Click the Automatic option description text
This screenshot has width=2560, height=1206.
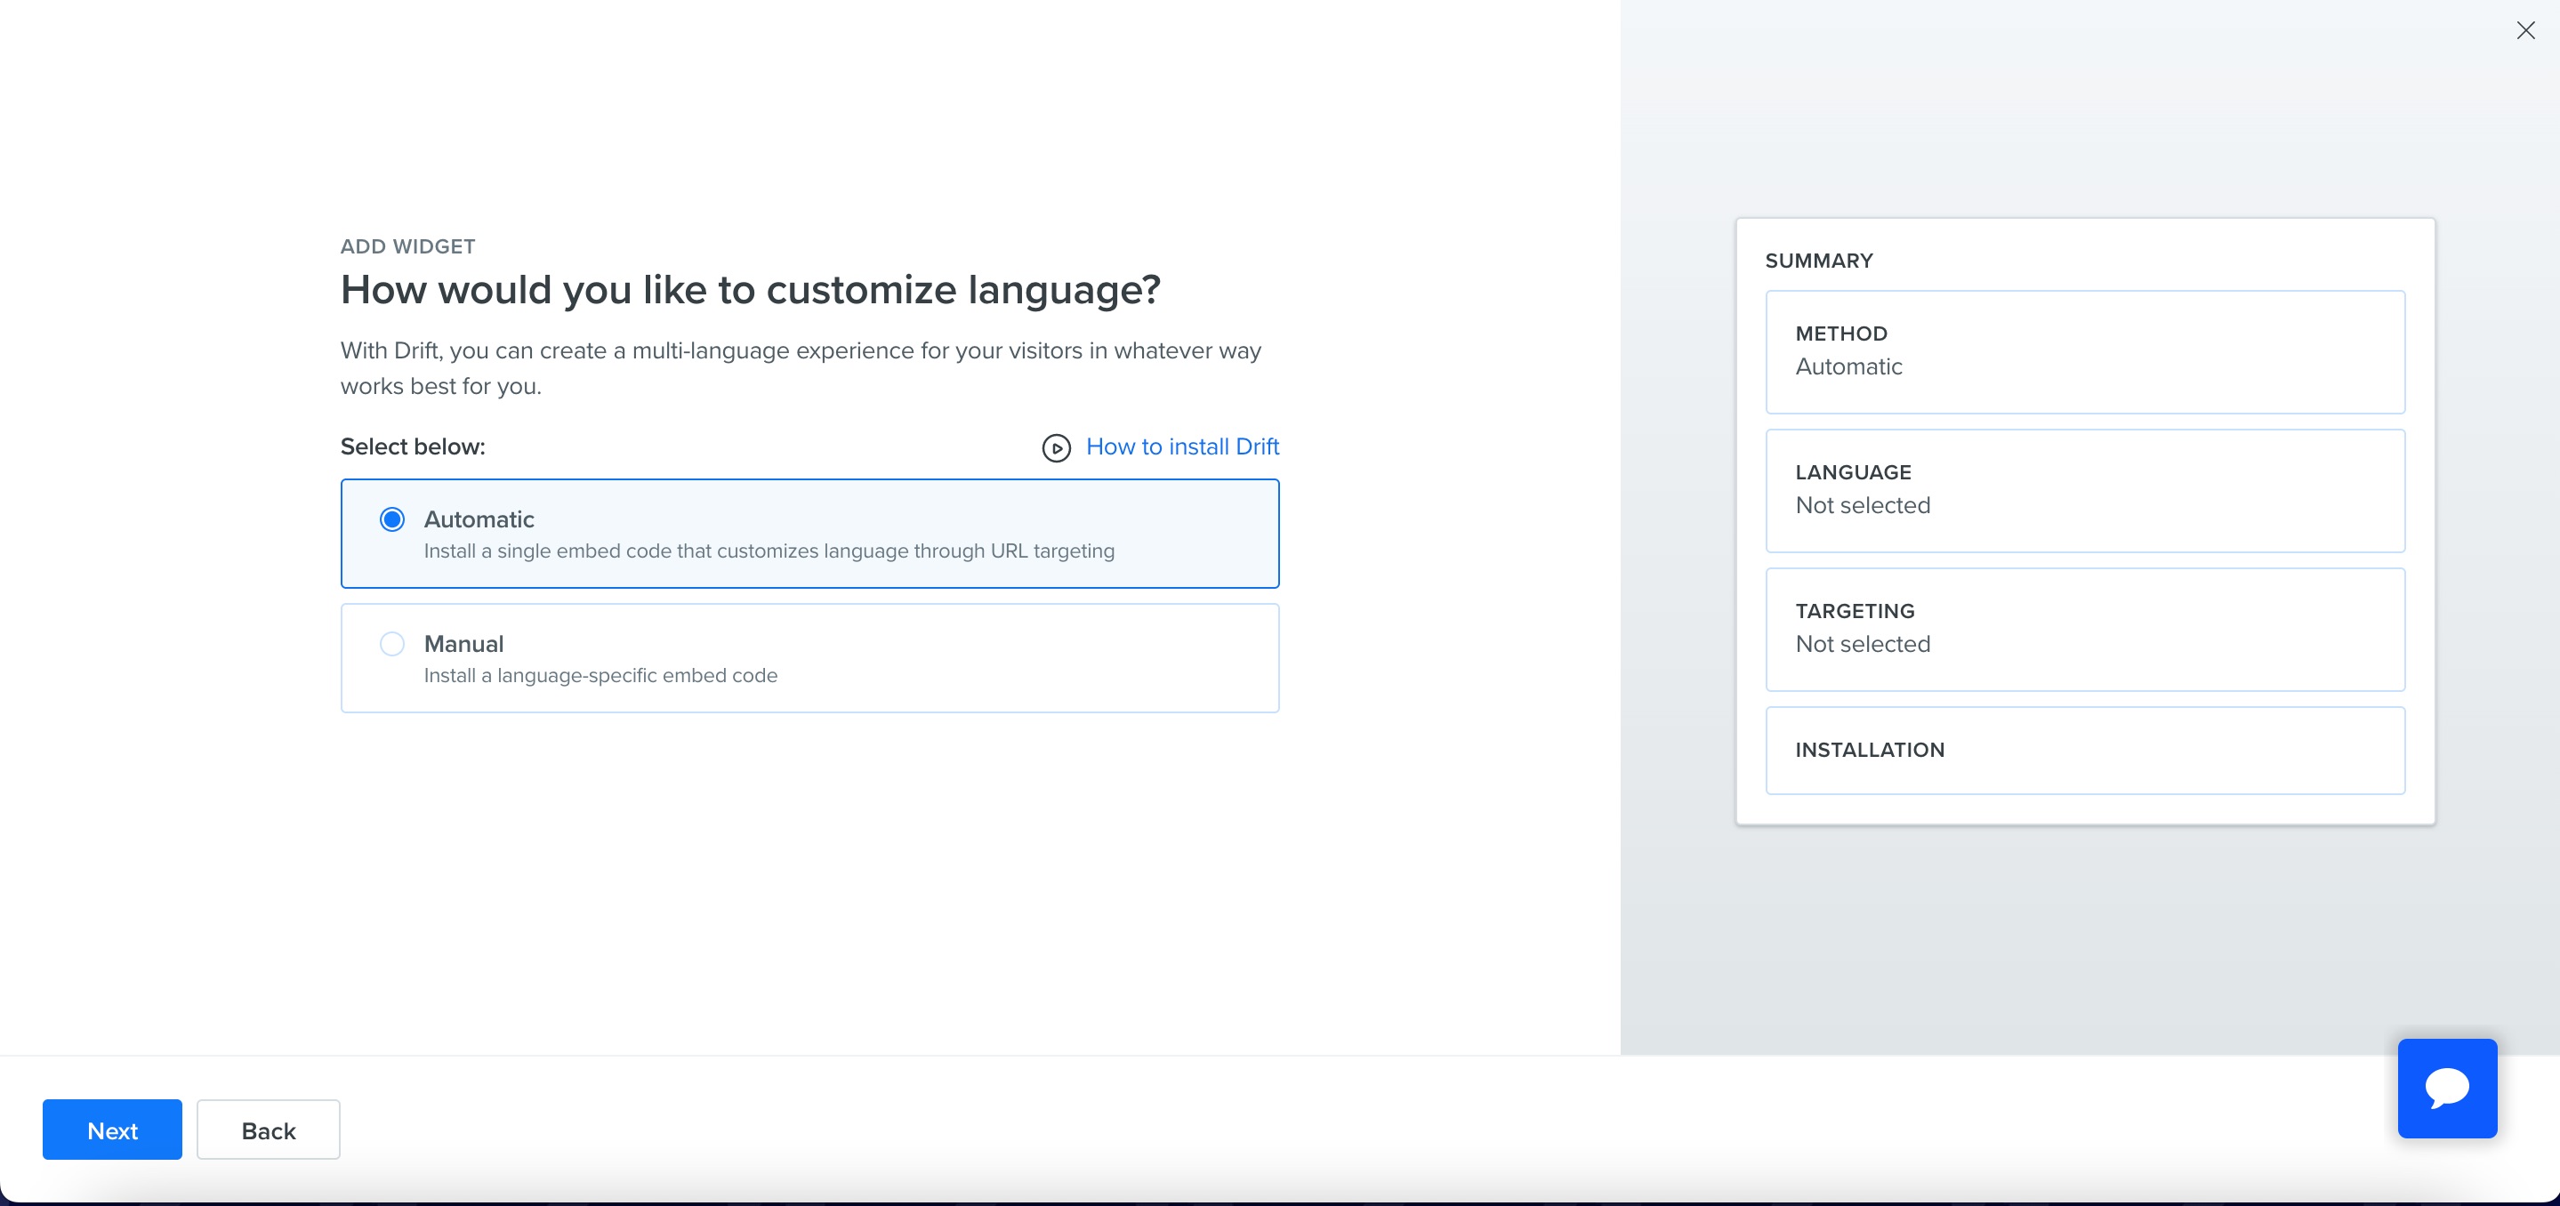tap(769, 551)
